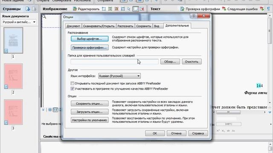Select the draw table area tool icon

(x=123, y=9)
